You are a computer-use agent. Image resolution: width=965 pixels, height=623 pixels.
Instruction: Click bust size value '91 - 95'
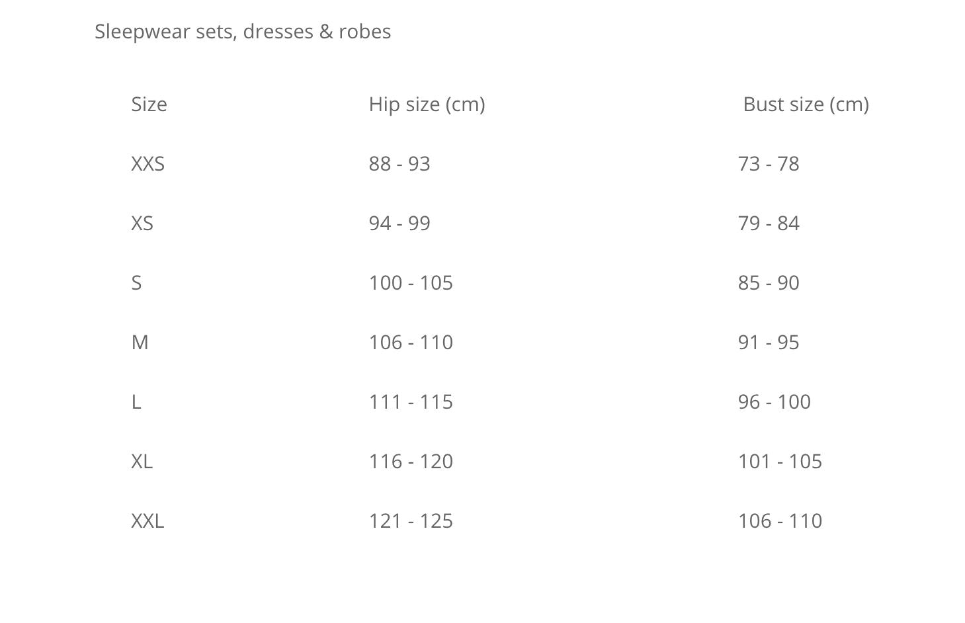769,343
